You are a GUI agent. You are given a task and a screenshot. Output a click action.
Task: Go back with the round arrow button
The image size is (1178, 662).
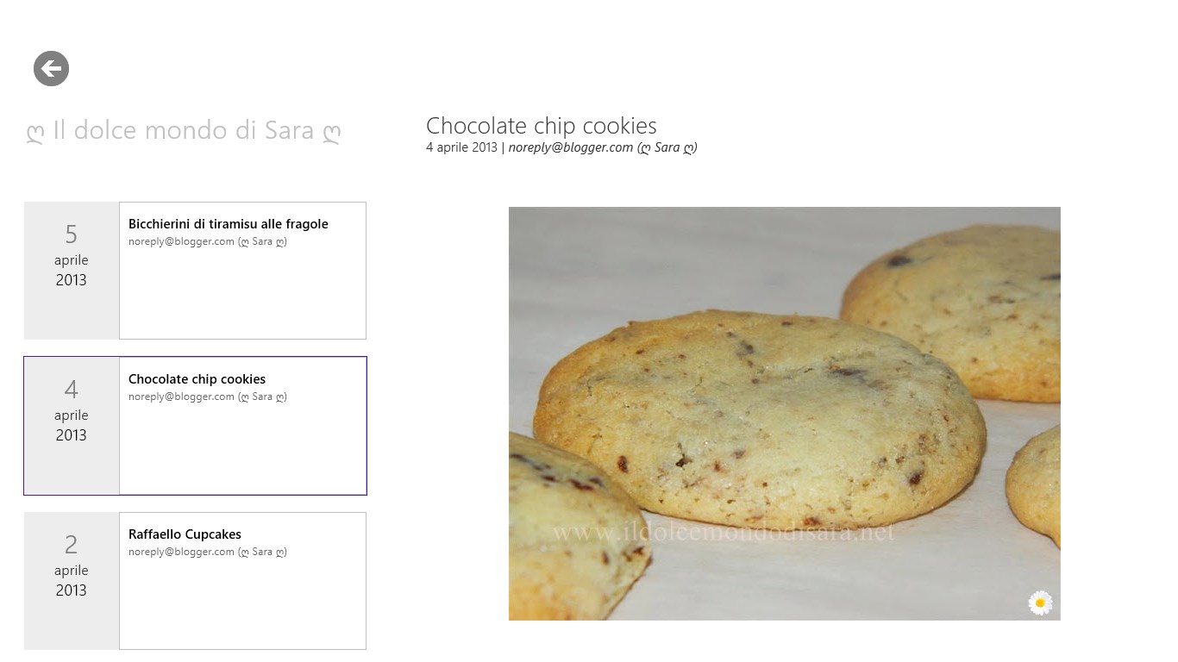(51, 69)
